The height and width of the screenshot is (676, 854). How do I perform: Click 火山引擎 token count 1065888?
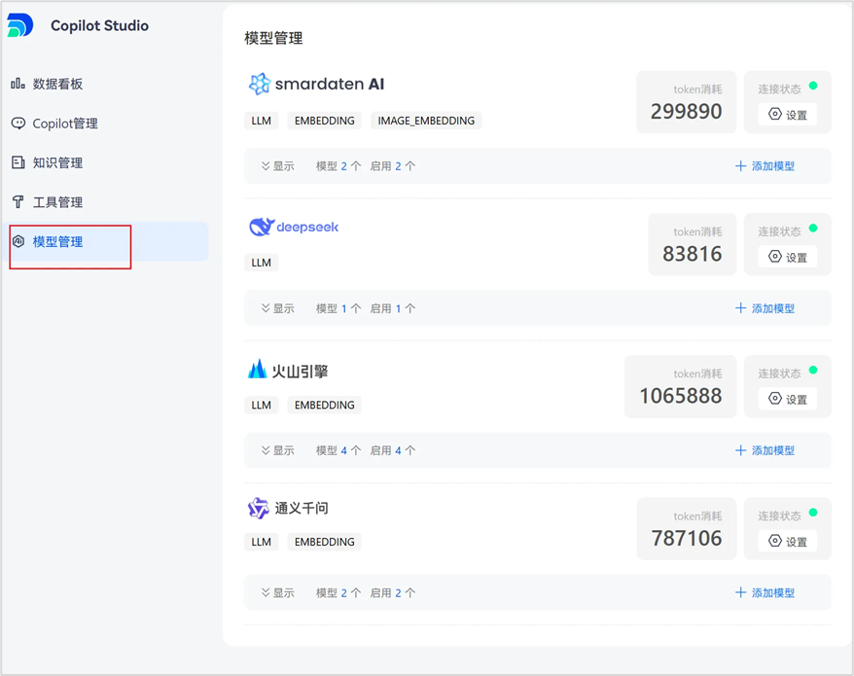coord(681,396)
